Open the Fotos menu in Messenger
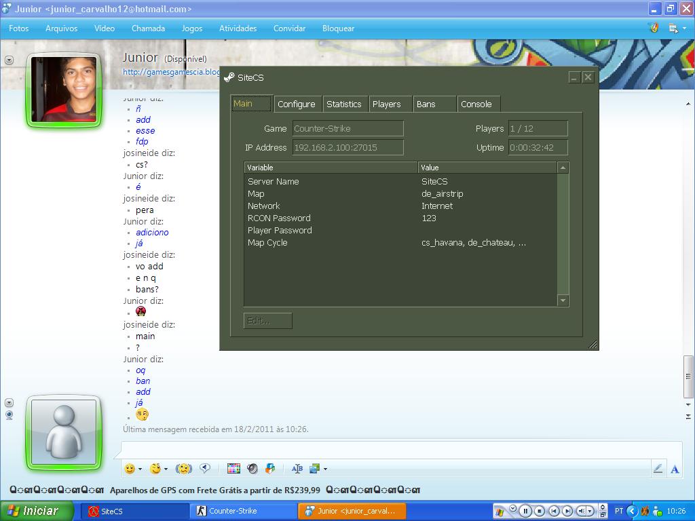695x521 pixels. pyautogui.click(x=18, y=28)
